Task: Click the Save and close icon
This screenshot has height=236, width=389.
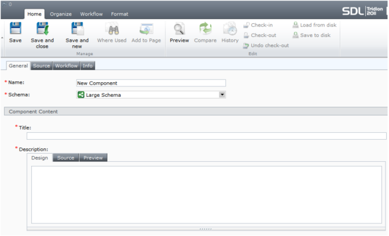Action: (x=42, y=30)
